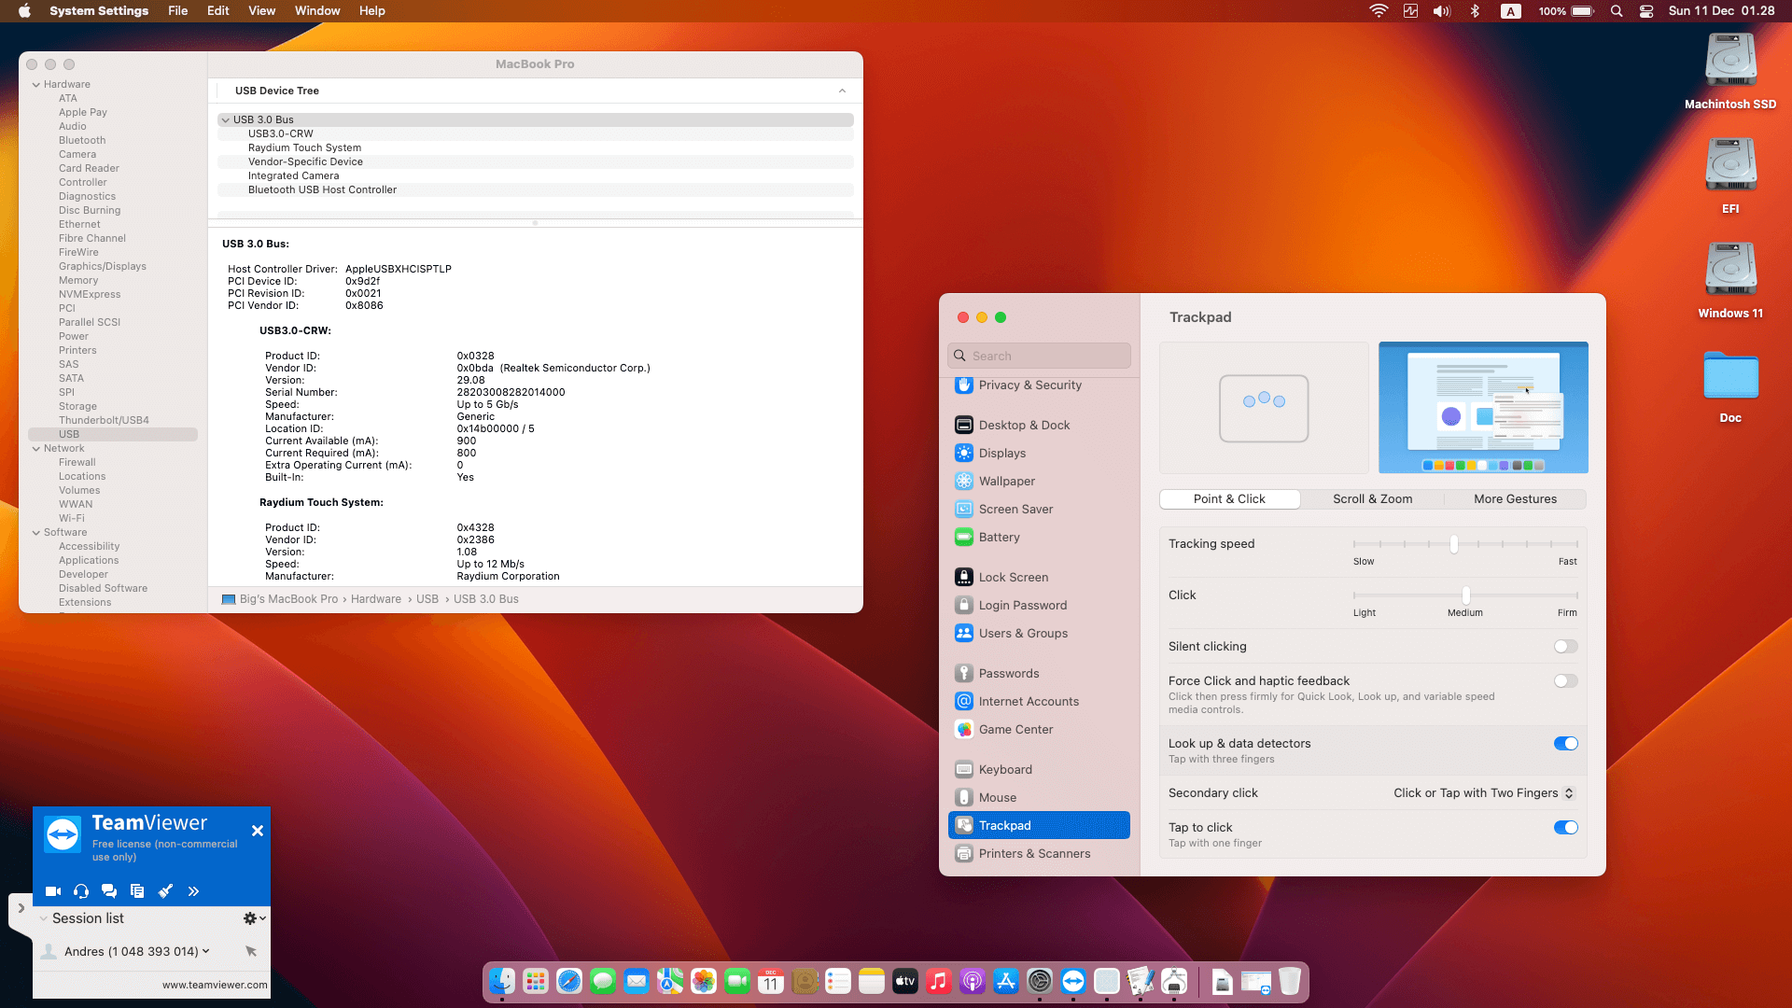Select Thunderbolt/USB4 in System Information sidebar
The image size is (1792, 1008).
pyautogui.click(x=104, y=420)
